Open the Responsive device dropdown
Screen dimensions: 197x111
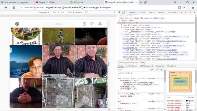44,12
